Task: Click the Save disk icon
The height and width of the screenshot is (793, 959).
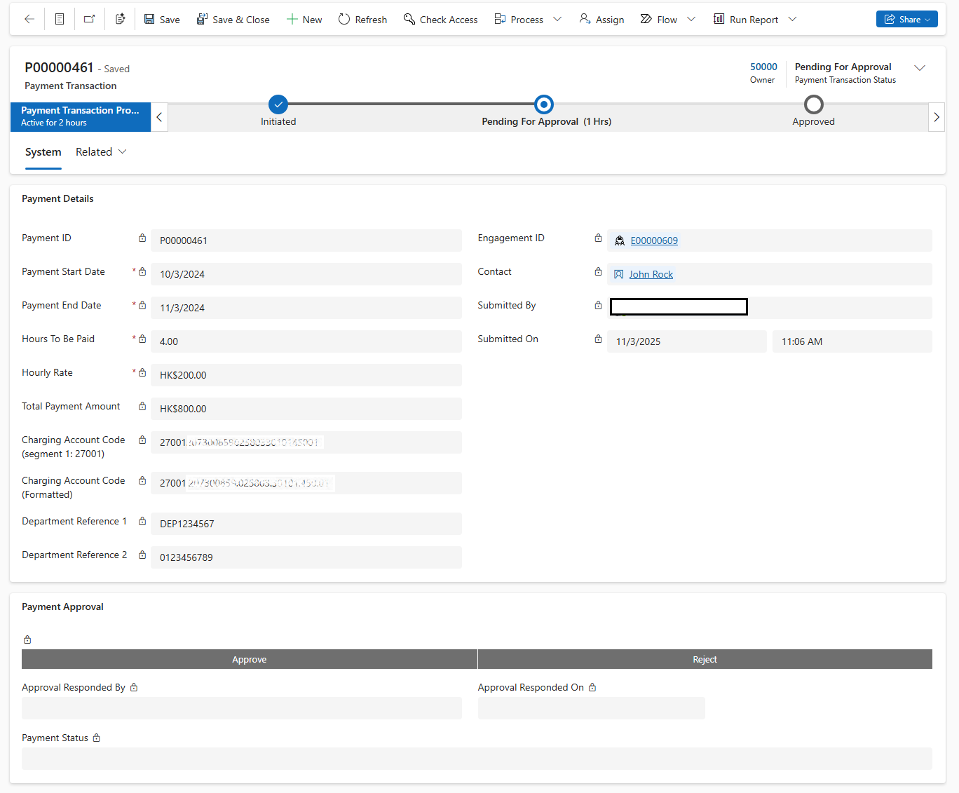Action: point(150,20)
